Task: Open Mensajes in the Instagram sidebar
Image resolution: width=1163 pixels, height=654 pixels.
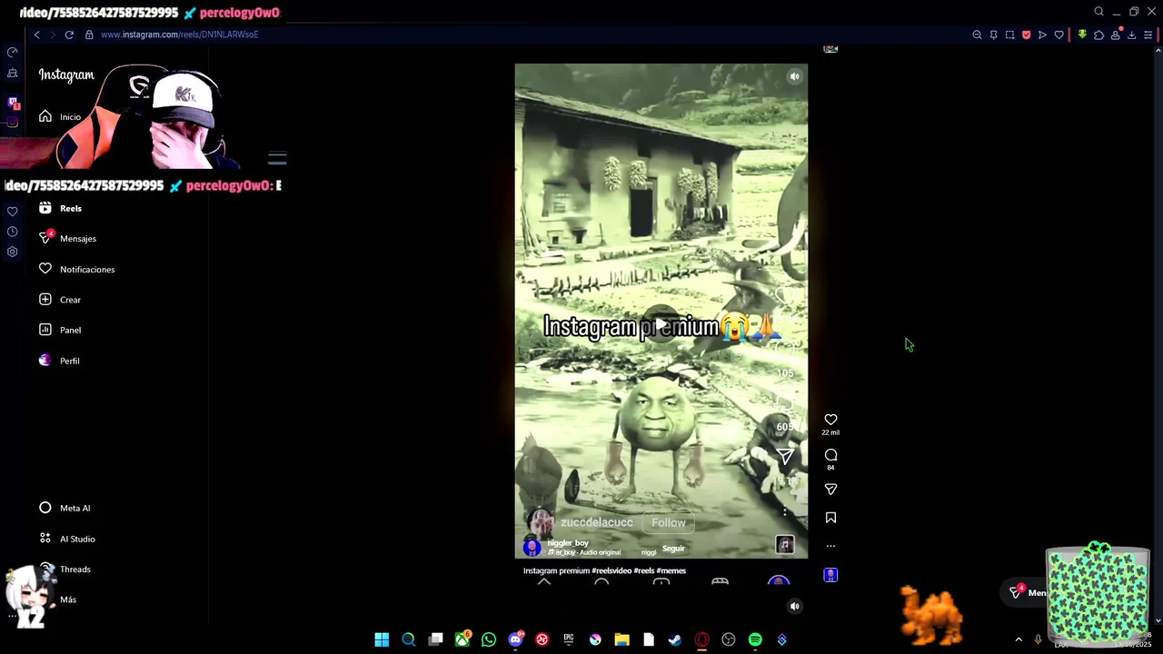Action: point(67,238)
